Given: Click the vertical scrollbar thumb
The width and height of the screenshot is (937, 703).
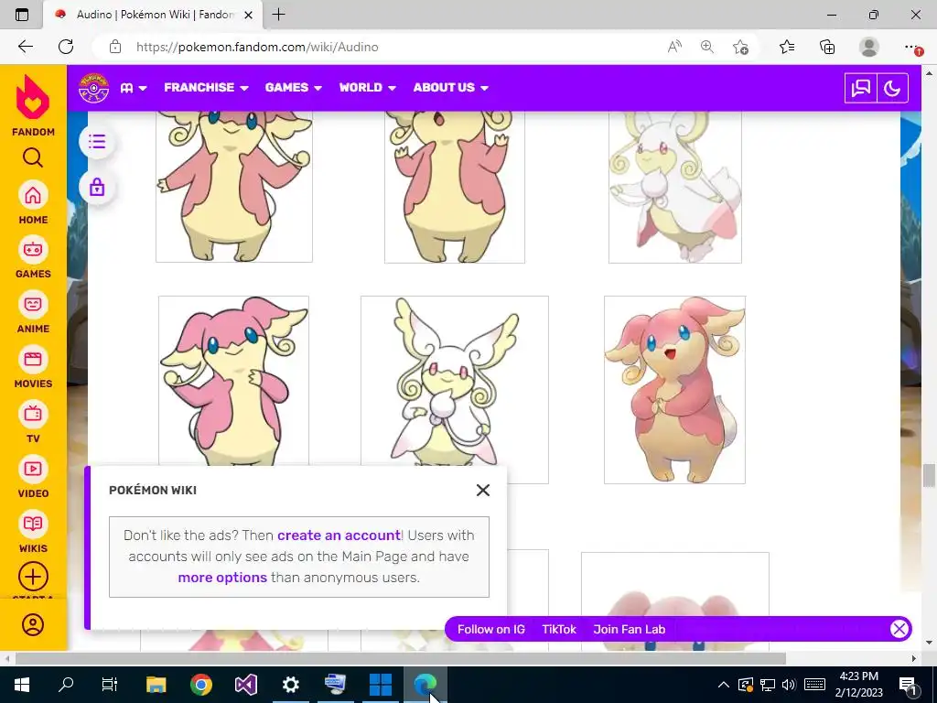Looking at the screenshot, I should pos(929,475).
